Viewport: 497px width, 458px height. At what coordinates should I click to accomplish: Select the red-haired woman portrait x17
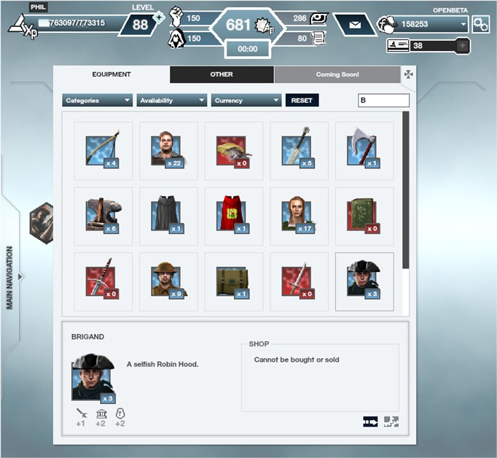300,217
